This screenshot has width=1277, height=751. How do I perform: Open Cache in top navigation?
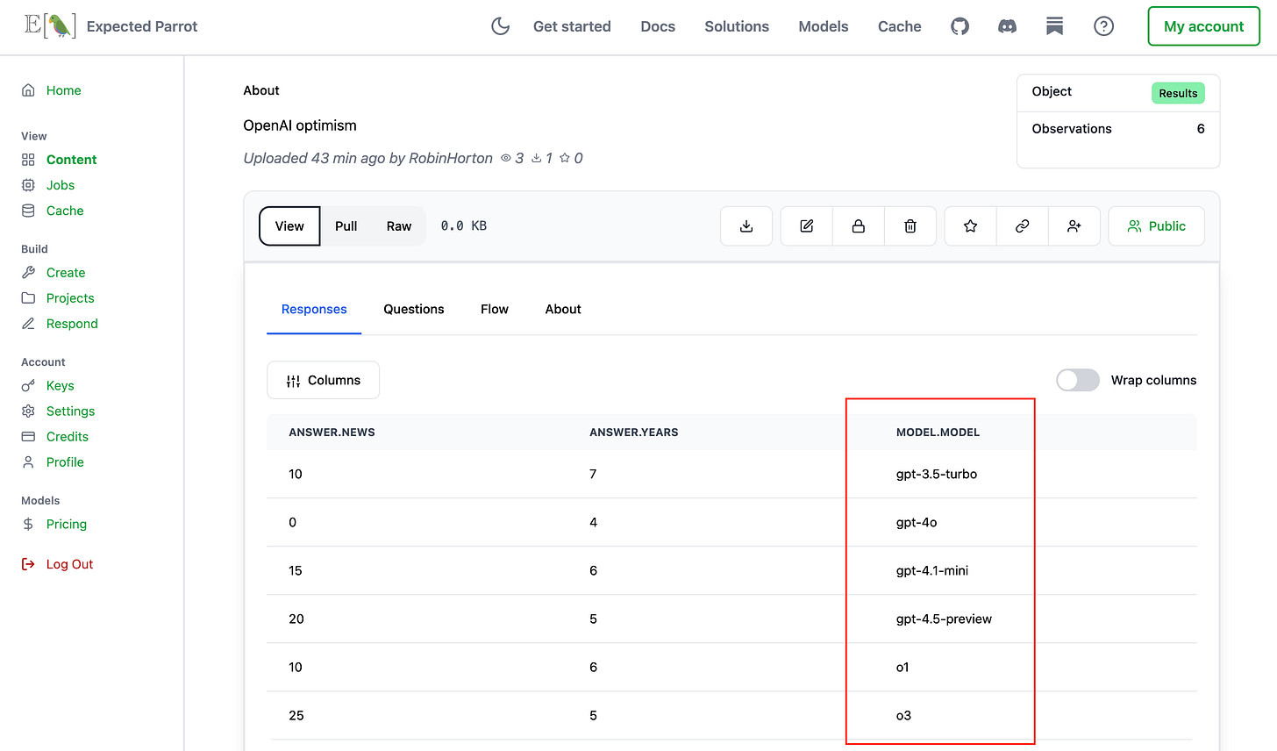900,26
